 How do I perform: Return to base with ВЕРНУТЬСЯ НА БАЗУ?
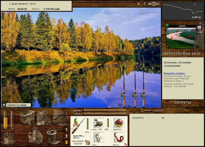pyautogui.click(x=182, y=54)
